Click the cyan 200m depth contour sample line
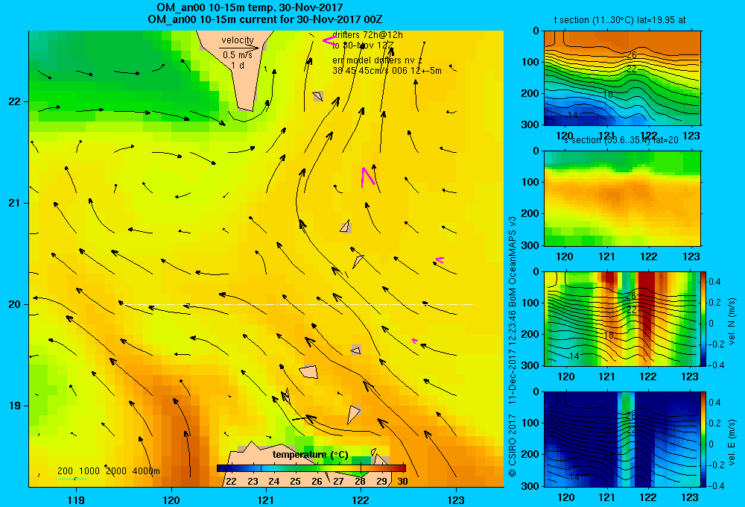Screen dimensions: 745x507 (72, 479)
